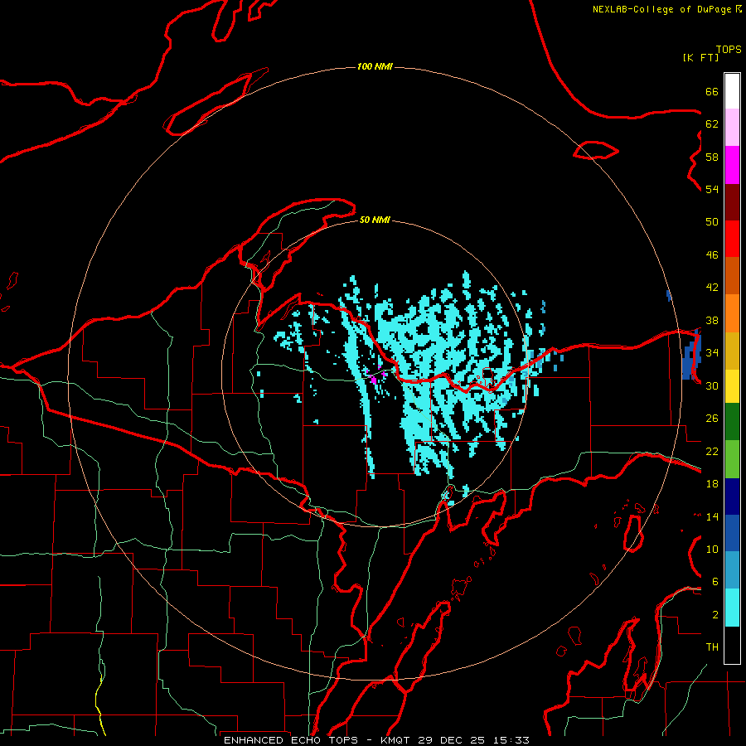Click the legend value 38
The height and width of the screenshot is (746, 746).
coord(712,320)
